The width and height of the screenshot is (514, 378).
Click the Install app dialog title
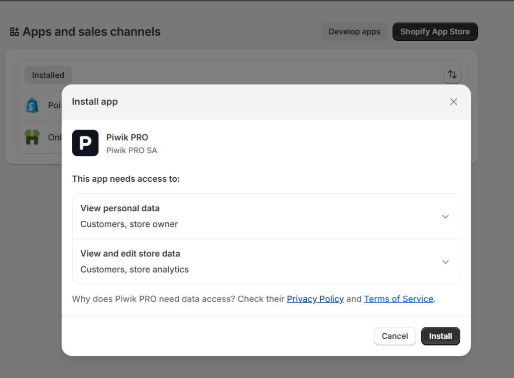coord(95,101)
